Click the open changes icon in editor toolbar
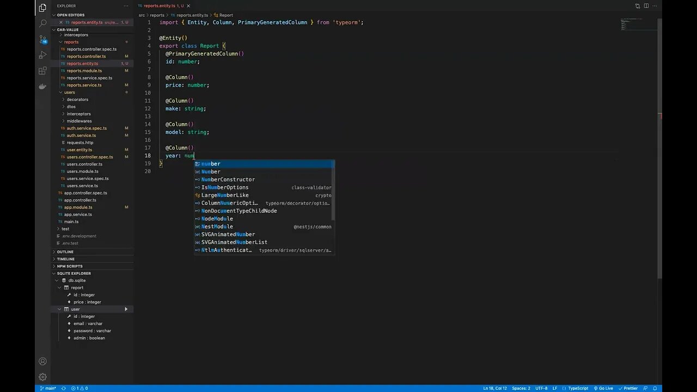Image resolution: width=697 pixels, height=392 pixels. [x=638, y=6]
